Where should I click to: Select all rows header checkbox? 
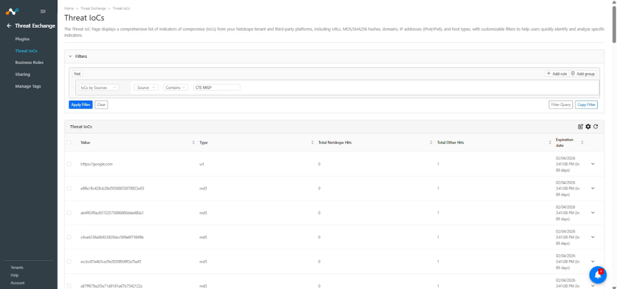pos(69,142)
